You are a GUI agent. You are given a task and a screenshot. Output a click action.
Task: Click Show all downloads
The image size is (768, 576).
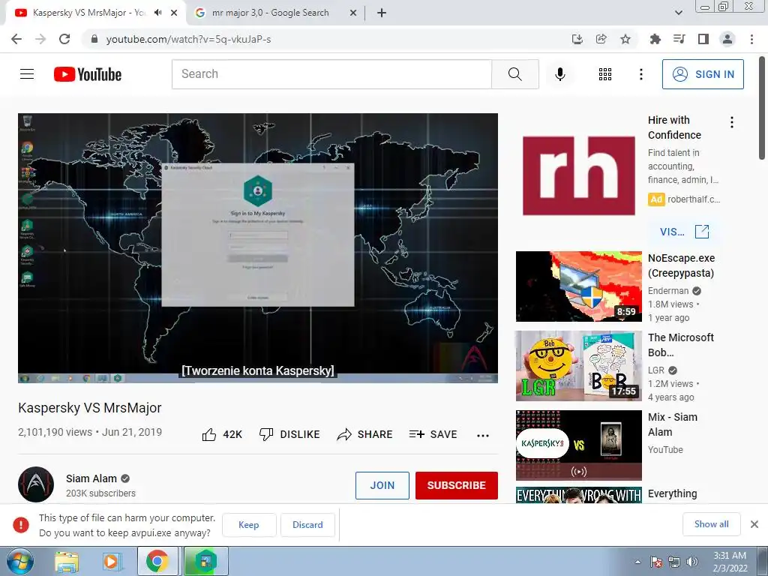pos(711,524)
